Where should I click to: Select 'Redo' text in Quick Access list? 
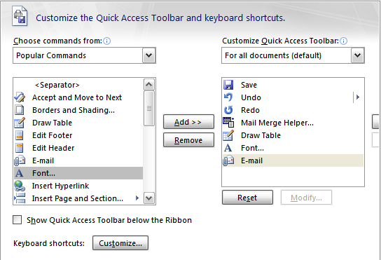pyautogui.click(x=250, y=110)
